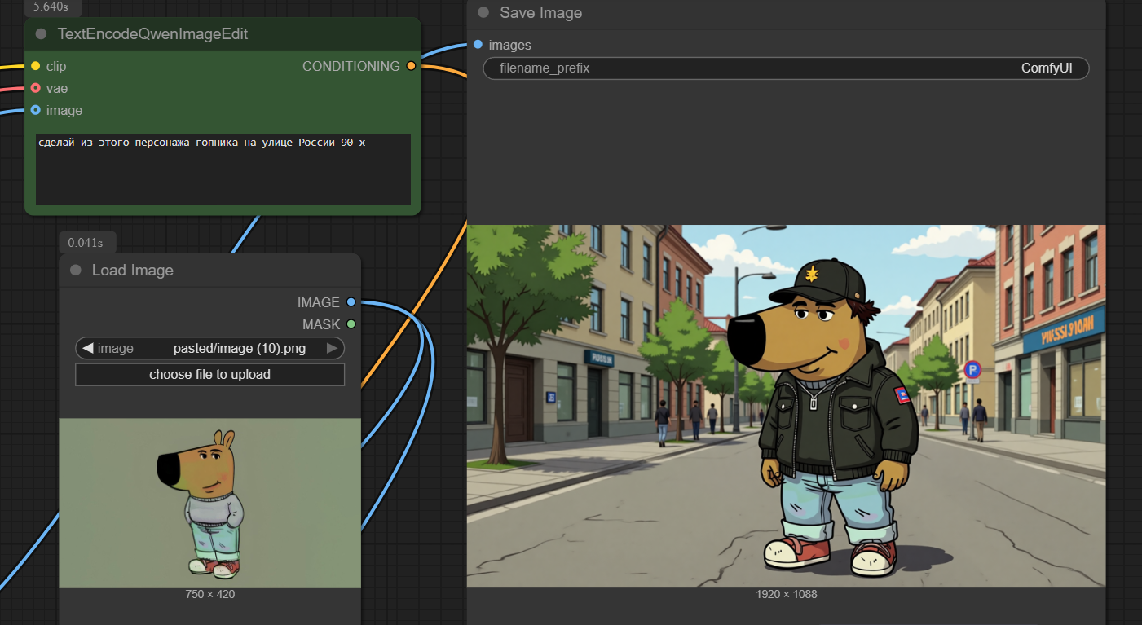
Task: Collapse the Save Image node via its dot
Action: click(x=483, y=13)
